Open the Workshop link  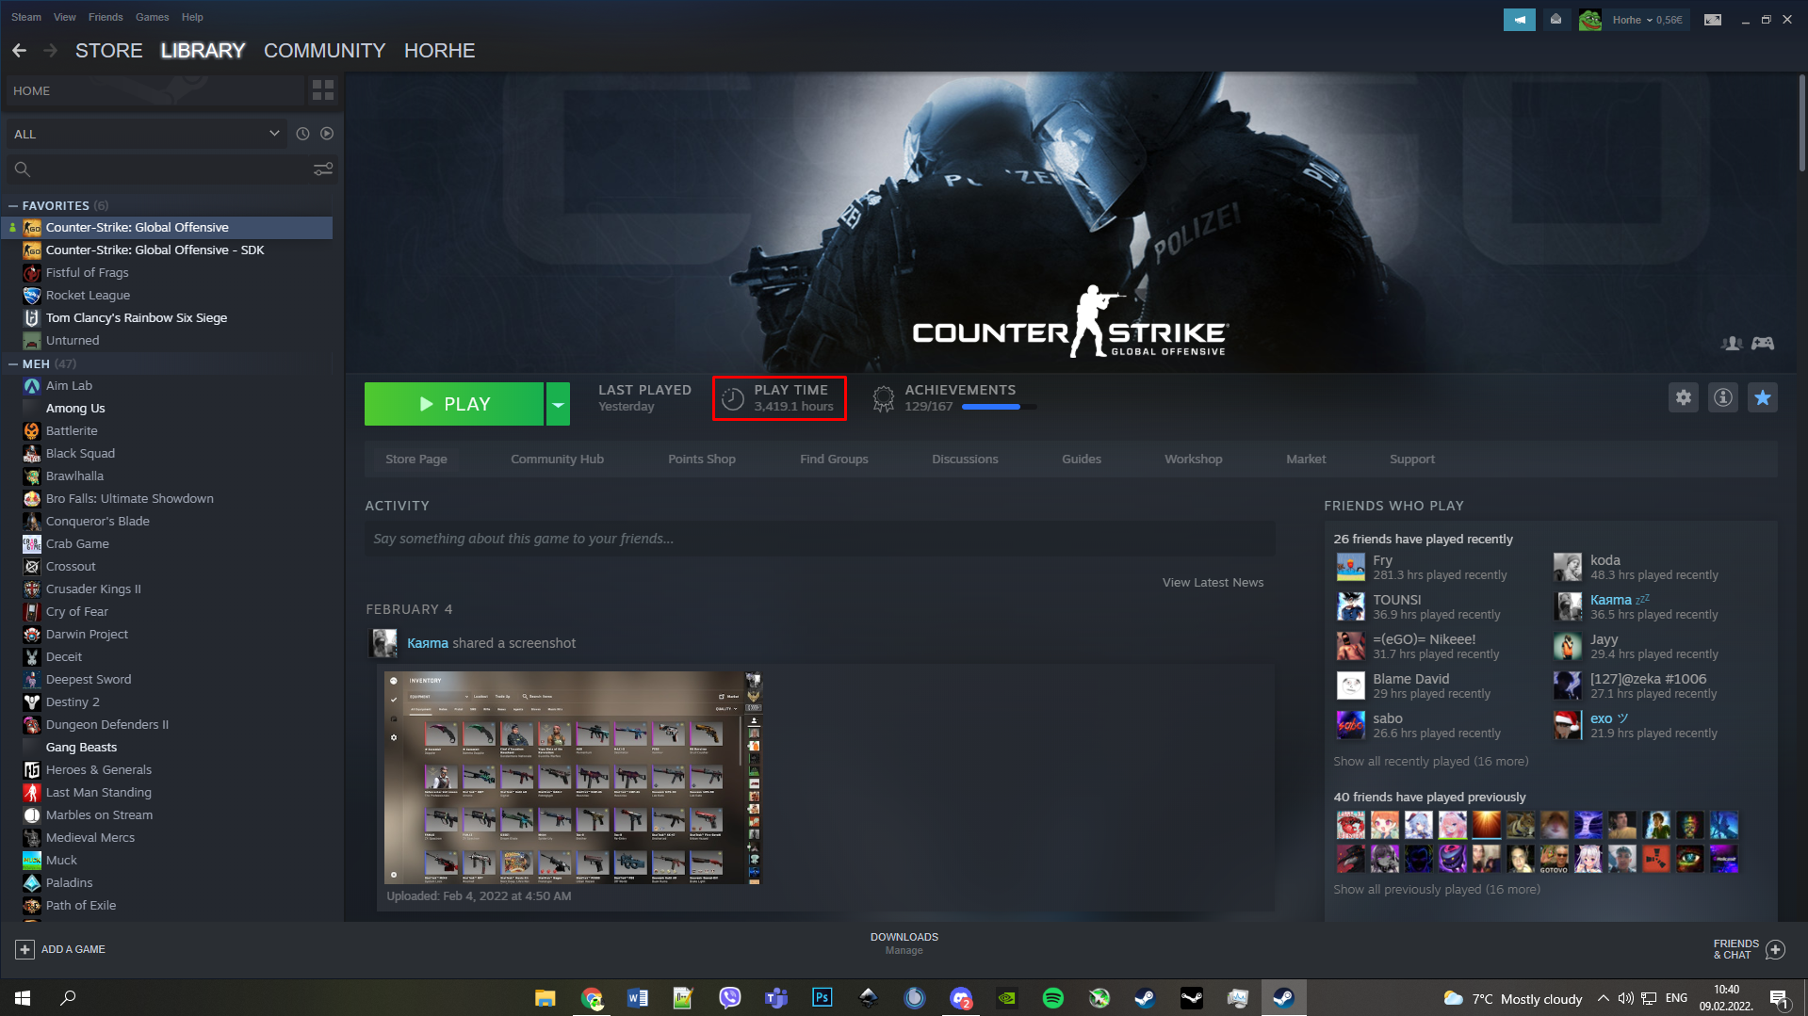[1193, 459]
